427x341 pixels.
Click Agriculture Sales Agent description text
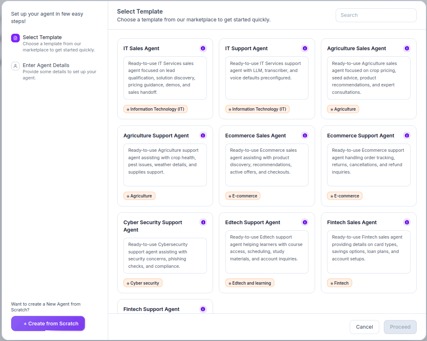364,78
